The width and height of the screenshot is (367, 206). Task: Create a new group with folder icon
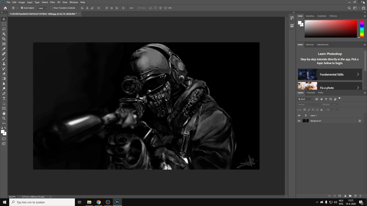coord(350,196)
